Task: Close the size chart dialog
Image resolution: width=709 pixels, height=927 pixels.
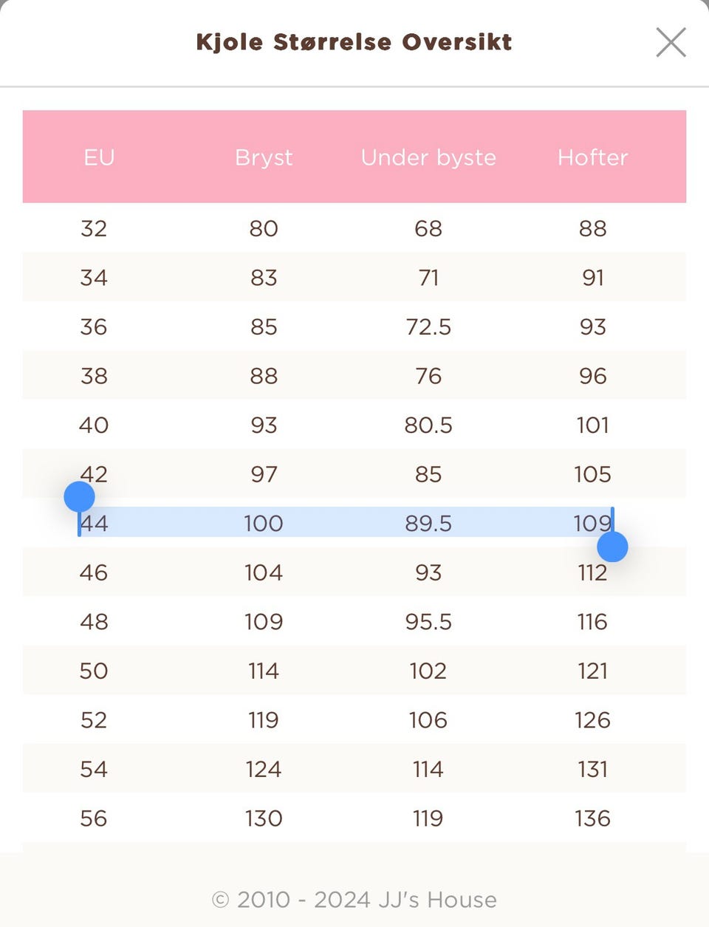Action: click(671, 42)
